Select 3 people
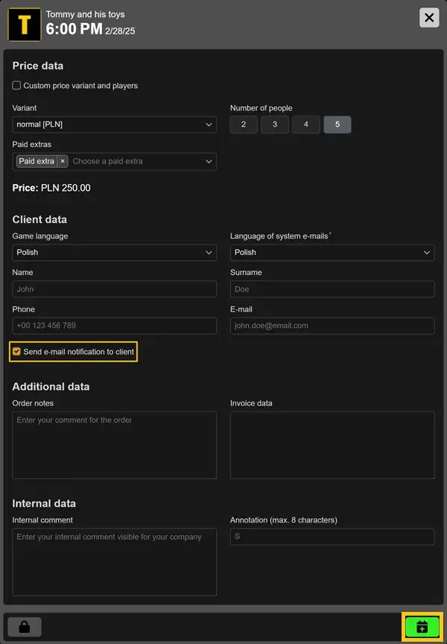 [x=275, y=124]
